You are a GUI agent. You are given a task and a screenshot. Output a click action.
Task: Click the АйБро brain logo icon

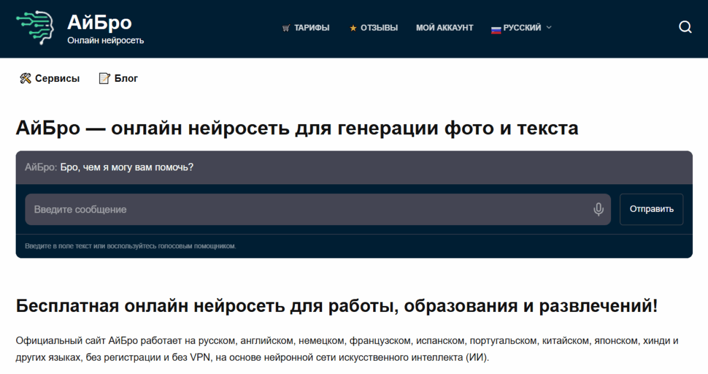(x=35, y=28)
